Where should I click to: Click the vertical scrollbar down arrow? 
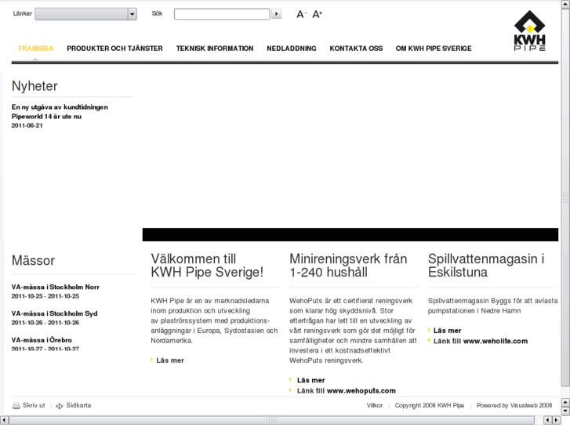(565, 411)
